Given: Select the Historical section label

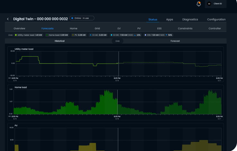Looking at the screenshot, I should pos(59,41).
